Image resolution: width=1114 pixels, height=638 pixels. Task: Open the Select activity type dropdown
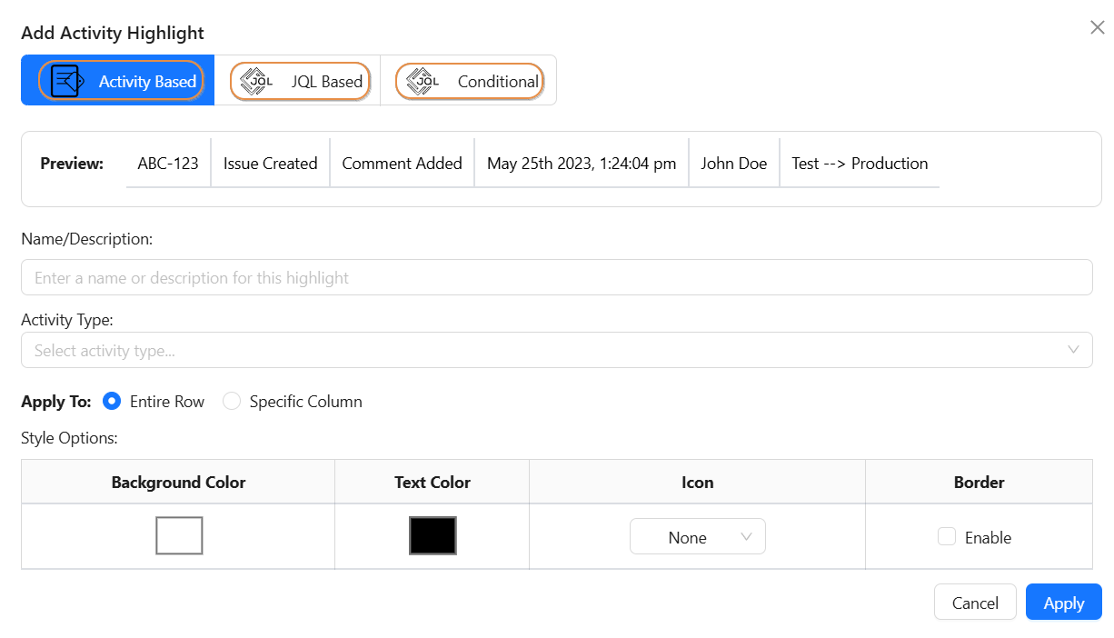click(545, 350)
